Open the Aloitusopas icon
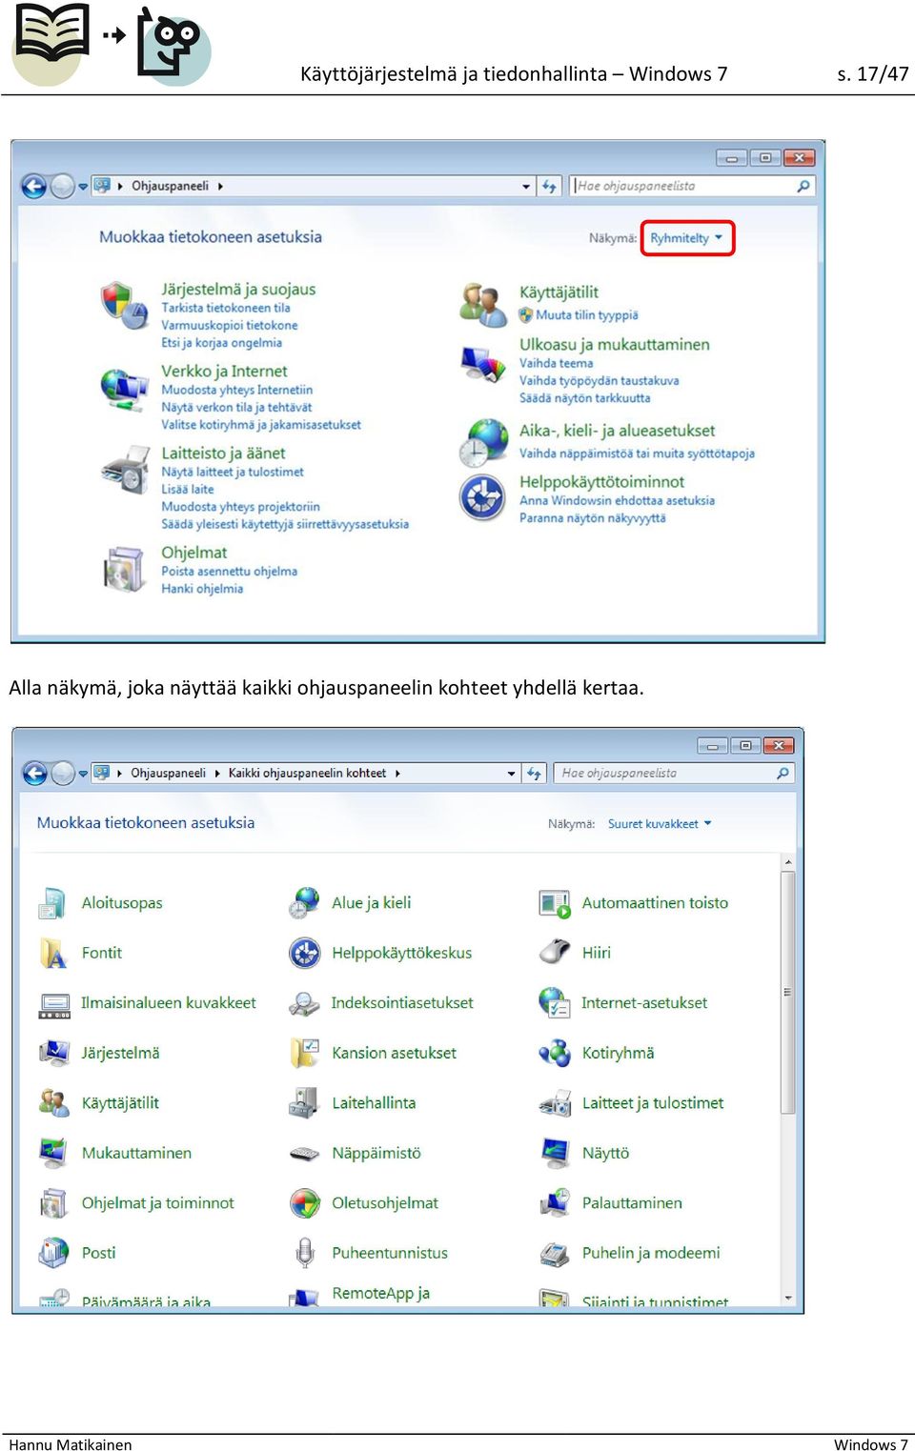 [x=52, y=902]
